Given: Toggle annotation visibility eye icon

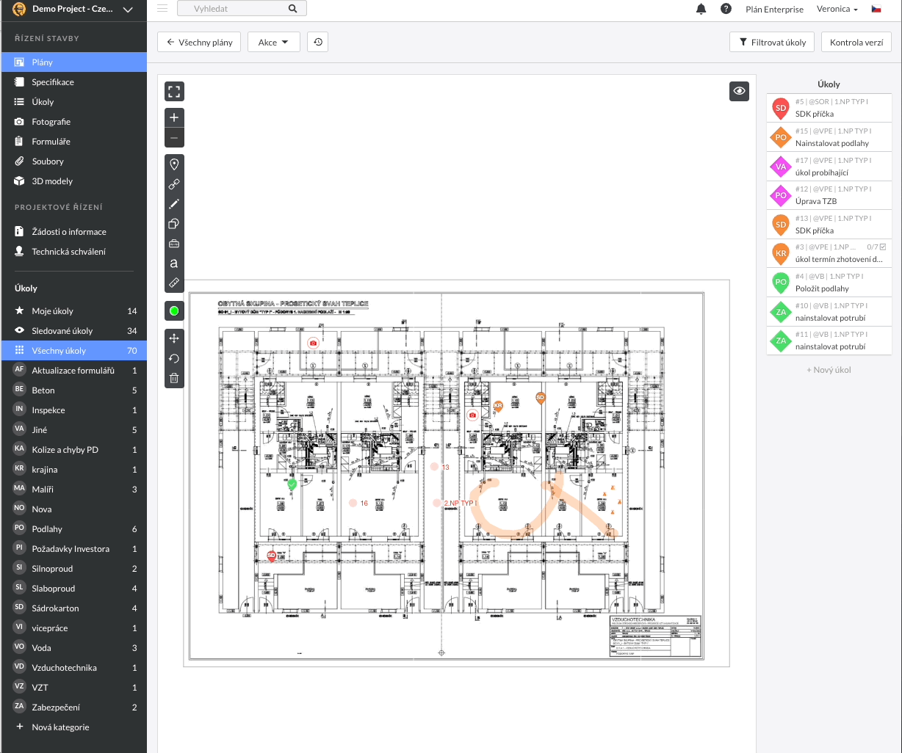Looking at the screenshot, I should tap(739, 91).
